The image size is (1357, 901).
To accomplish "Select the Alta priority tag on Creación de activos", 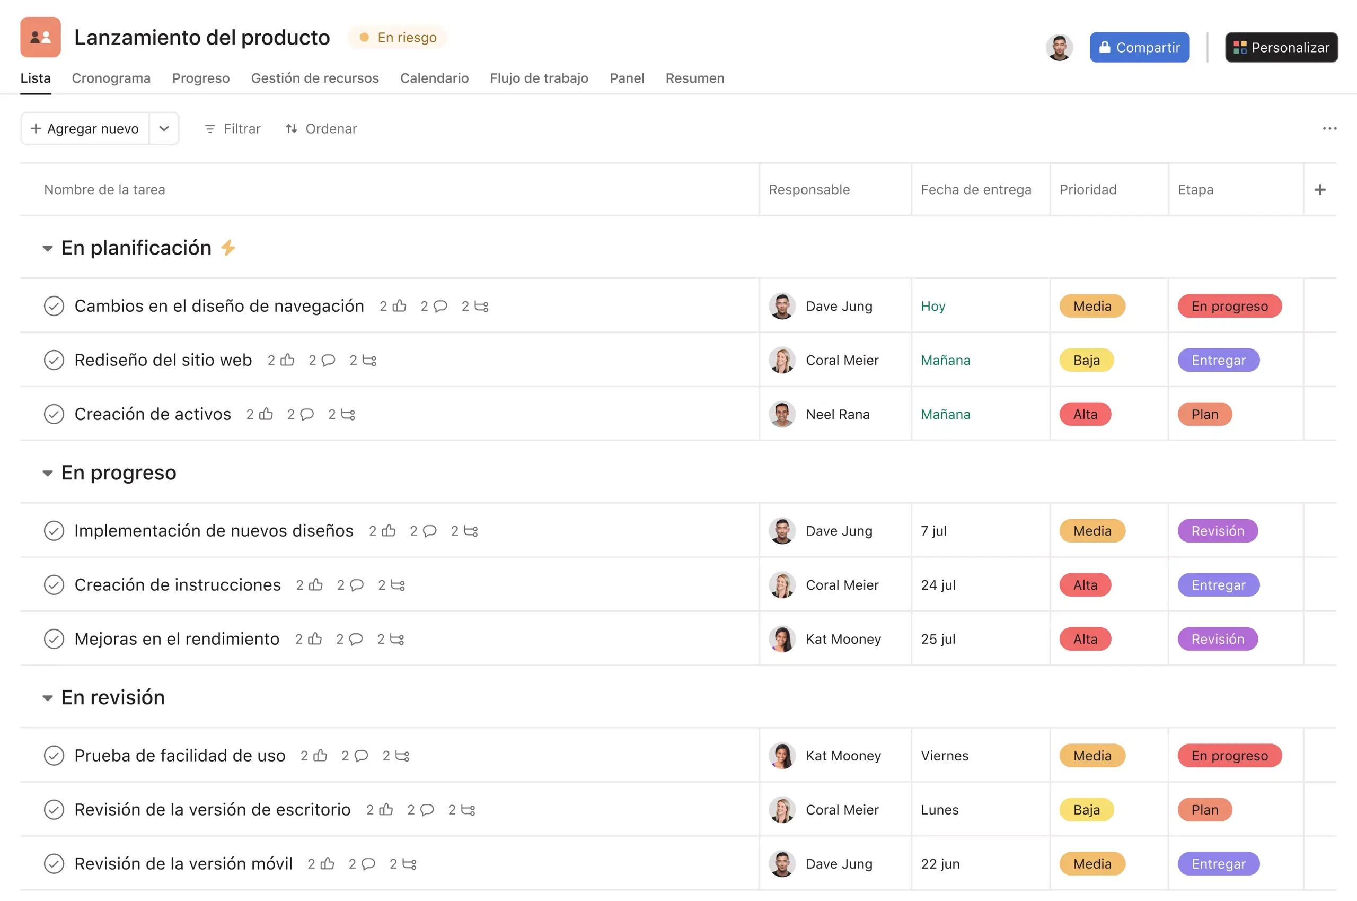I will pyautogui.click(x=1085, y=414).
